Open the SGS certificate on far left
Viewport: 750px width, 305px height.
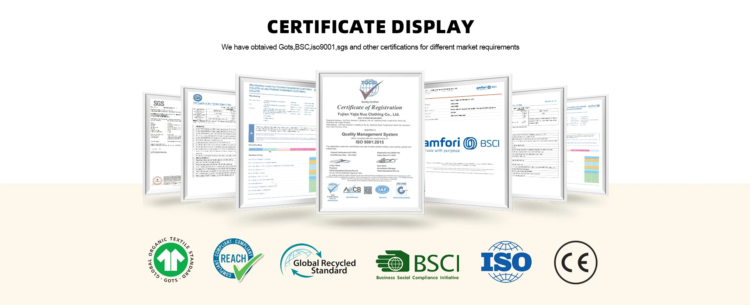[x=162, y=144]
